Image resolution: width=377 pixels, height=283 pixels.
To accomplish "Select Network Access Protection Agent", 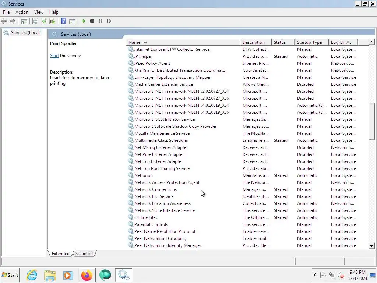I will [x=167, y=182].
